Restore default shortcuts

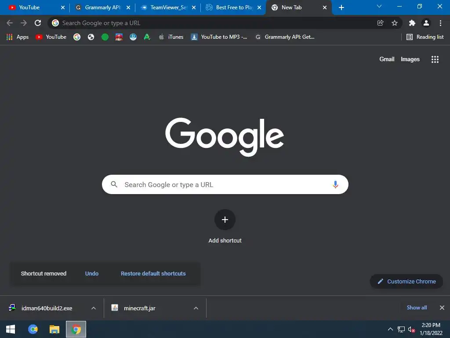pyautogui.click(x=153, y=274)
